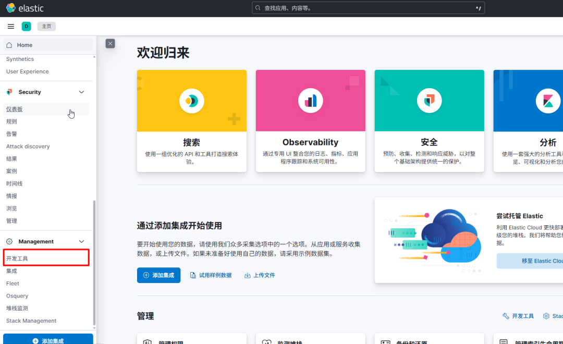Image resolution: width=563 pixels, height=344 pixels.
Task: Click the document icon beside 试用样例数据
Action: tap(193, 275)
